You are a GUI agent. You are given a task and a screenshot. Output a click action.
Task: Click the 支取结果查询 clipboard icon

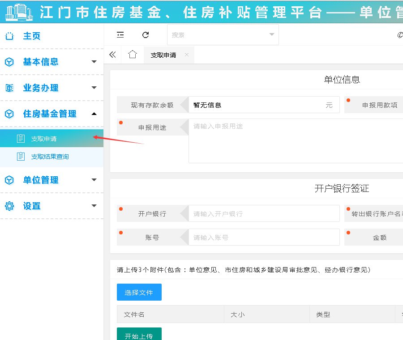[x=21, y=157]
